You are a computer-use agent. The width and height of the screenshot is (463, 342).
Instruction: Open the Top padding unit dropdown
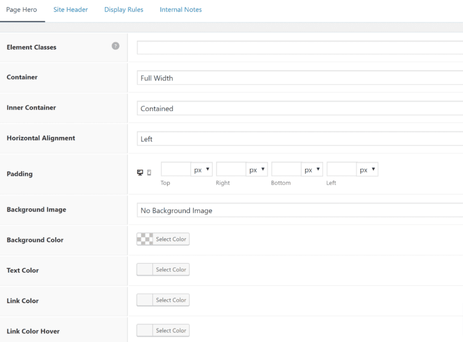[202, 170]
